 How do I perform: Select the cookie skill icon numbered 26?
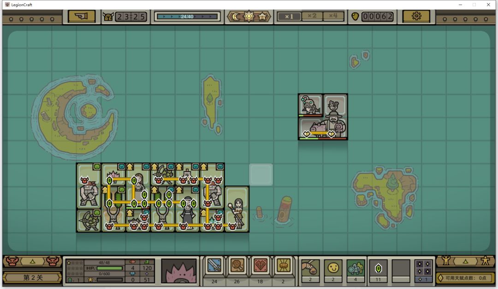(237, 265)
